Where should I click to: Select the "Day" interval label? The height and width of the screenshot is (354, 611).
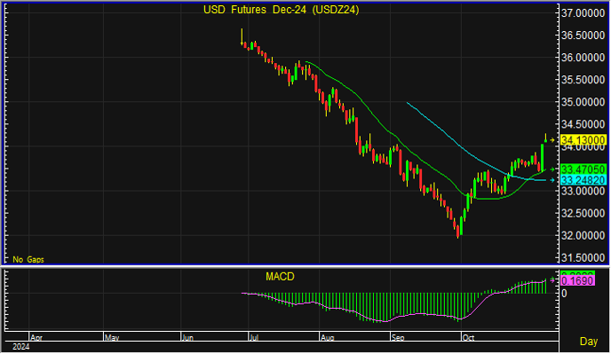(x=589, y=342)
